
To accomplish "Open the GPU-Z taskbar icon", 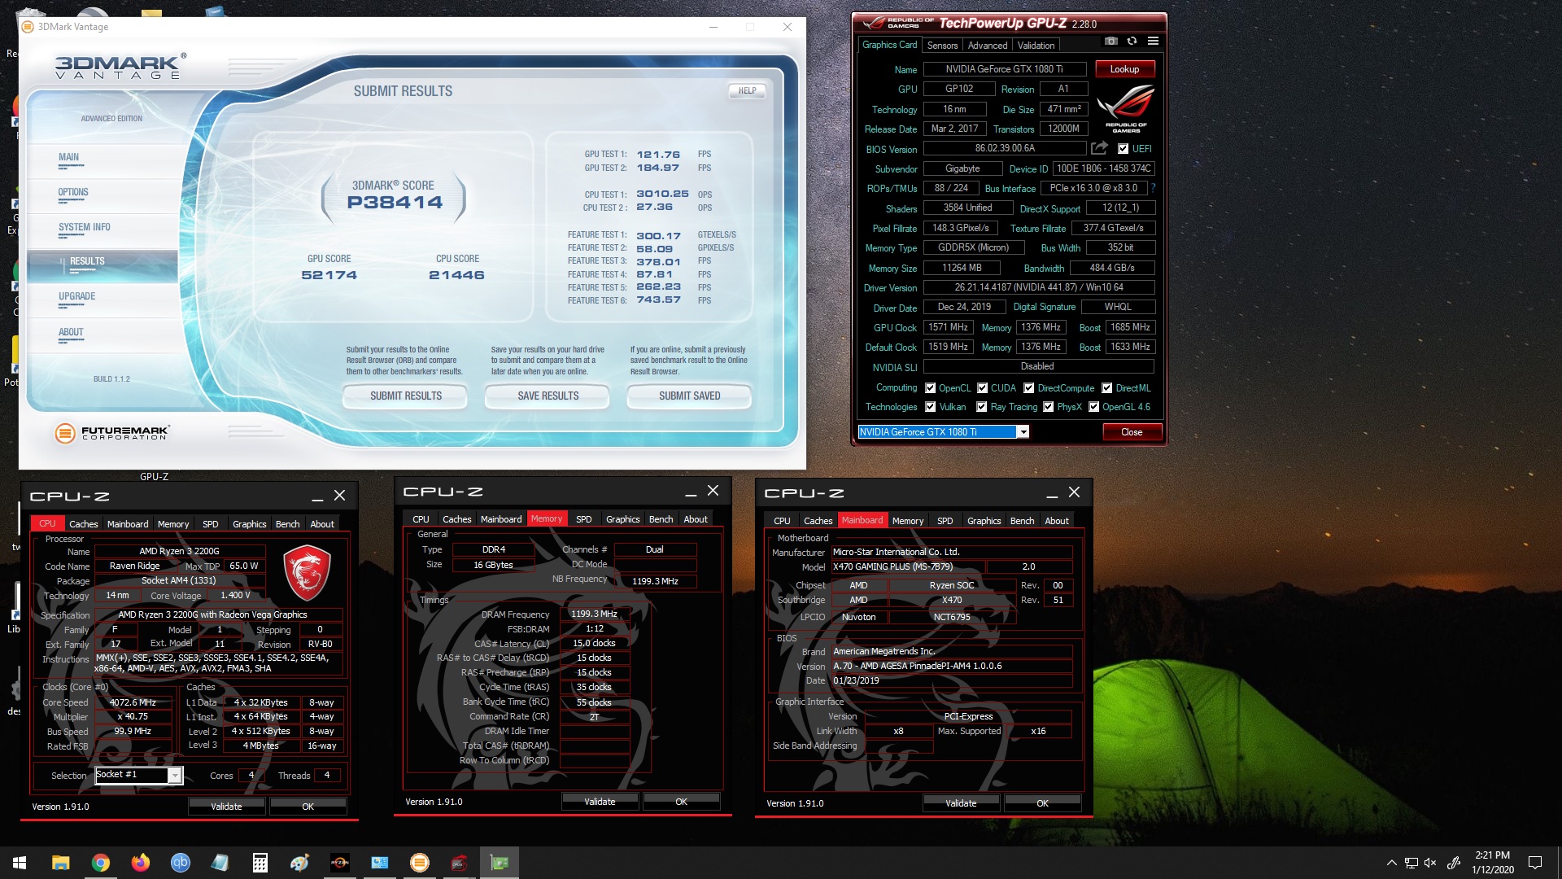I will pyautogui.click(x=500, y=863).
